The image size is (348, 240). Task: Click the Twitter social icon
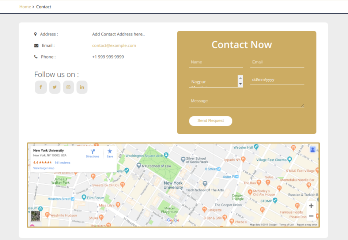coord(54,87)
